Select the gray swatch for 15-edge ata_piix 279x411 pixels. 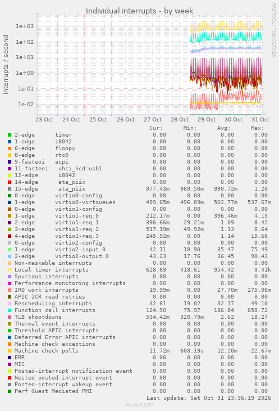click(10, 189)
